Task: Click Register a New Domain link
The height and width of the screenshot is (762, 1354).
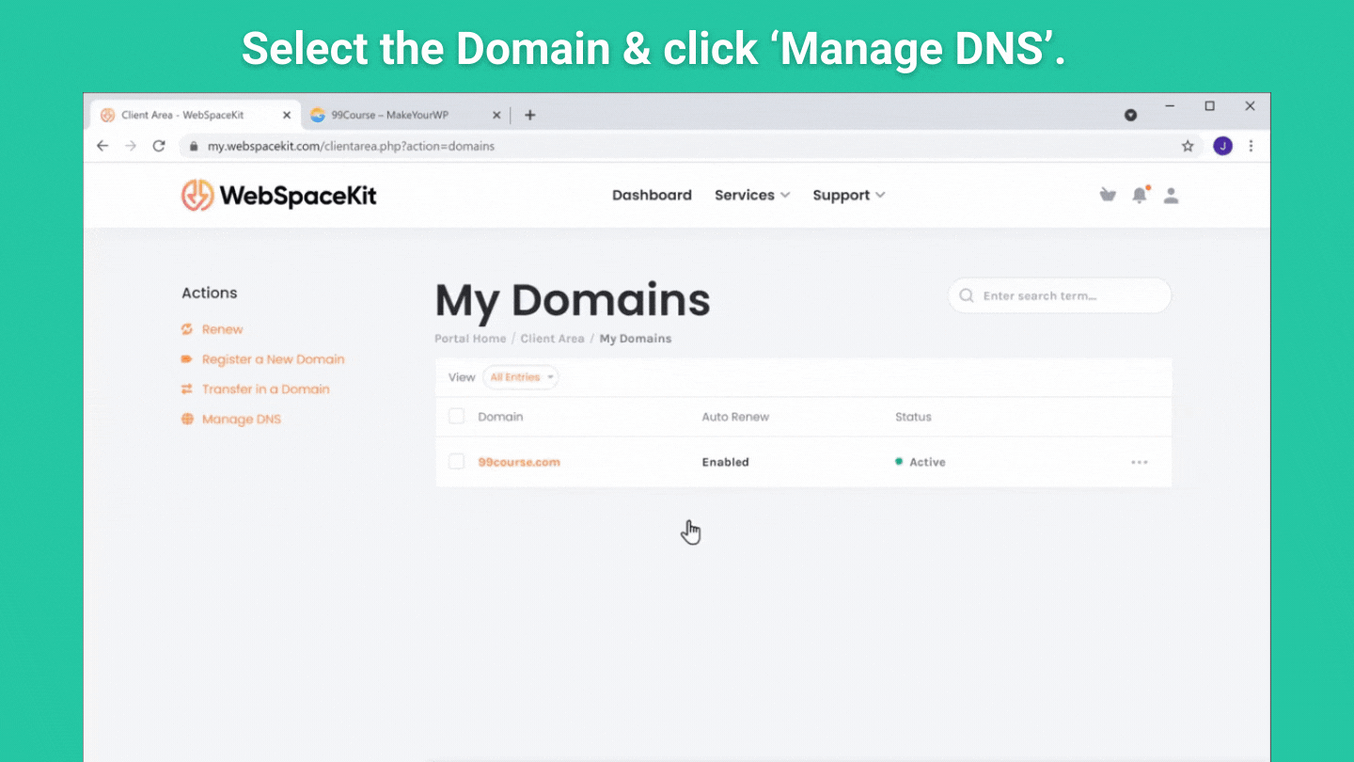Action: [273, 359]
